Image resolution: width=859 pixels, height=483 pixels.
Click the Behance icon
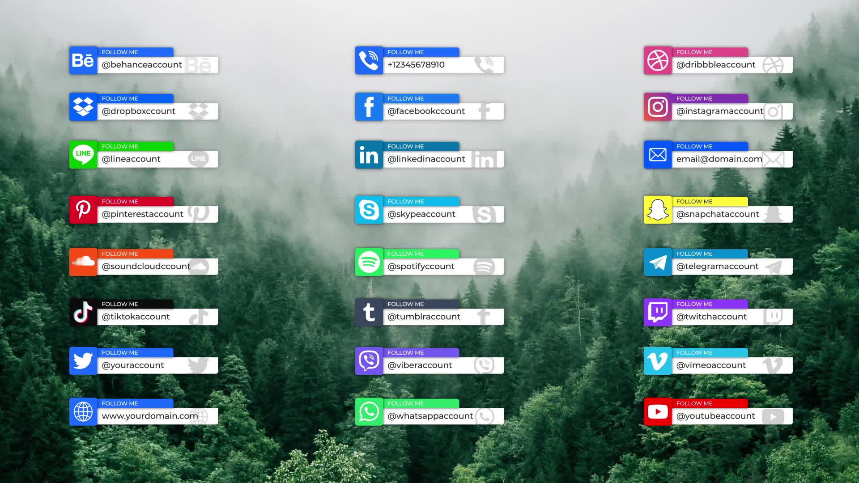tap(83, 59)
